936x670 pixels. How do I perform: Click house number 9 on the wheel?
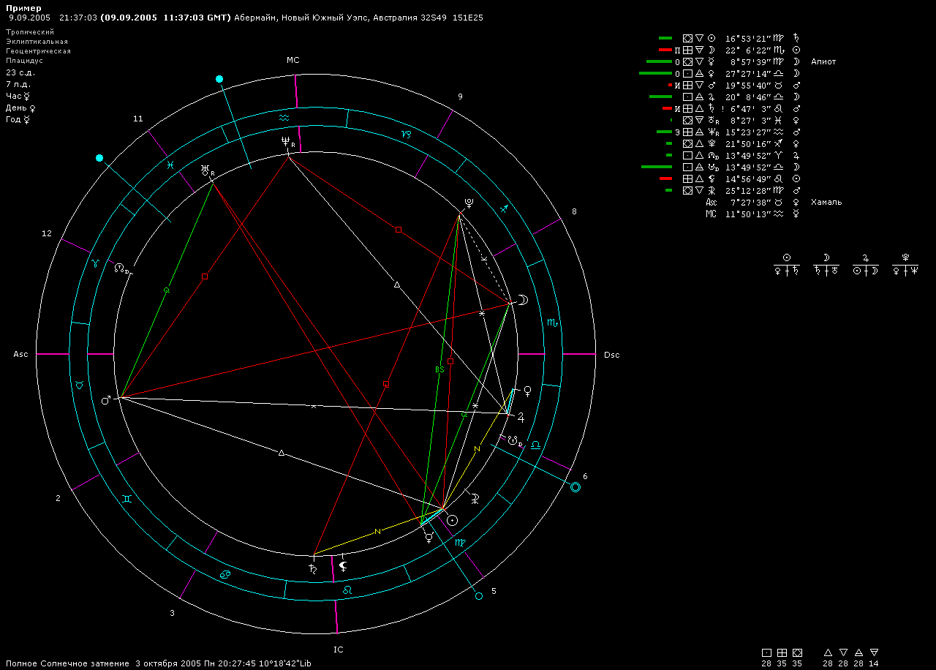tap(460, 97)
